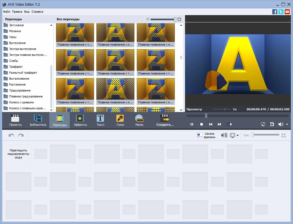
Task: Select the Мозаика transitions folder
Action: [x=15, y=31]
